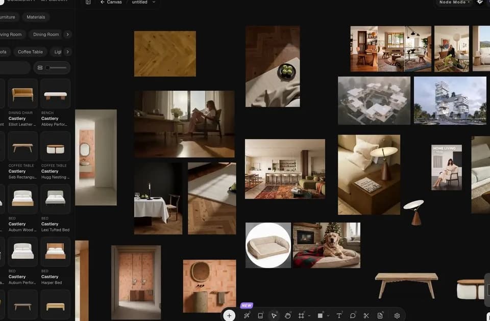Pick the text tool
This screenshot has width=490, height=321.
point(339,315)
